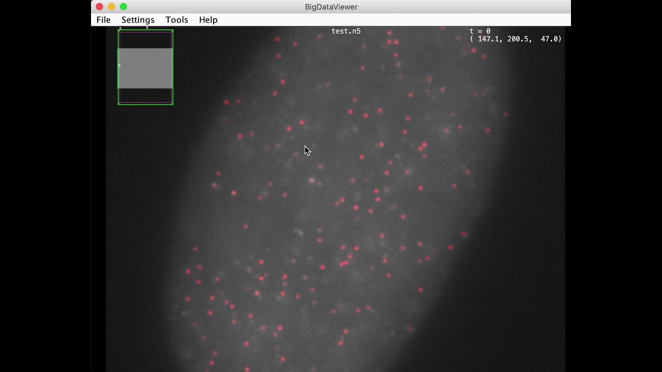
Task: Open the Help menu
Action: (208, 20)
